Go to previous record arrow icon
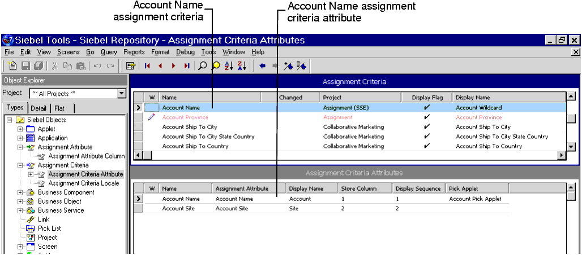582x255 pixels. (160, 66)
